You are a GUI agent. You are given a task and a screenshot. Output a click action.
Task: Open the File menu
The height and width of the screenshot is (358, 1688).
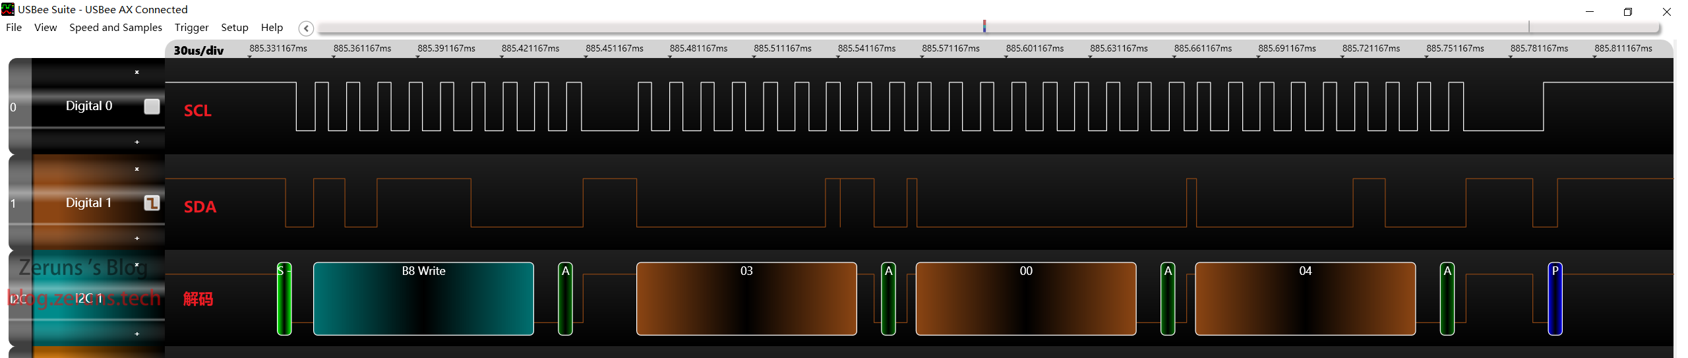point(14,28)
